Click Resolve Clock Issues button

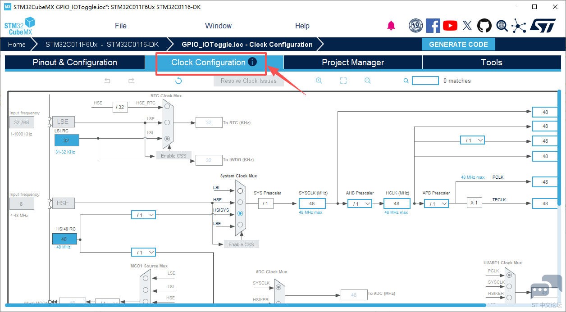click(x=249, y=81)
